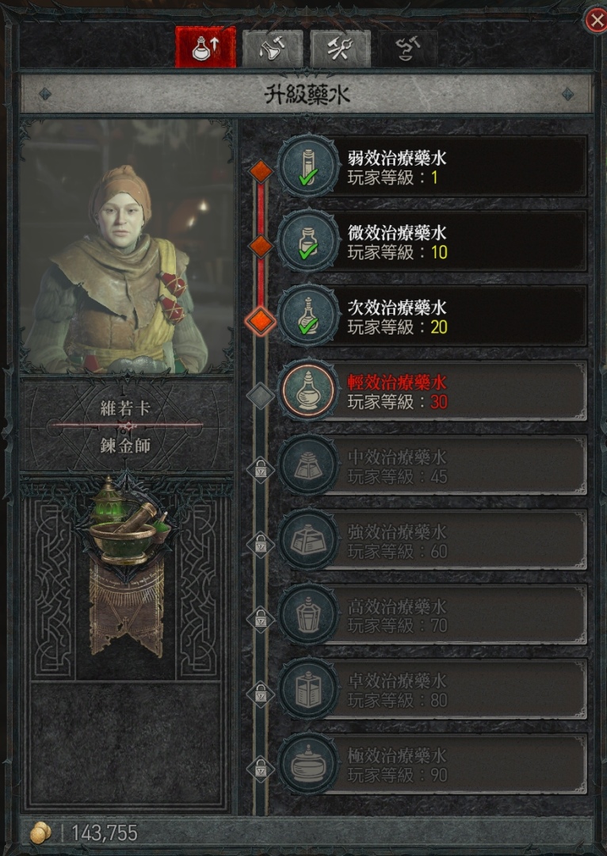607x856 pixels.
Task: Click the level 20 progress diamond marker
Action: click(x=261, y=321)
